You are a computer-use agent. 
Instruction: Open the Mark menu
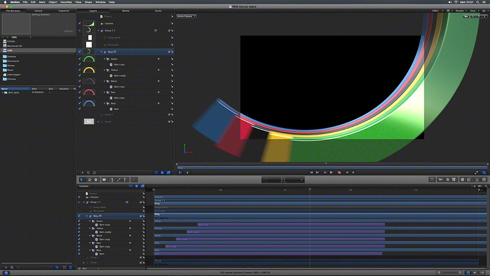pos(42,2)
